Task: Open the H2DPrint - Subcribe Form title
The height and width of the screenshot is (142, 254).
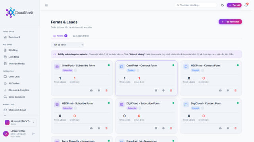Action: (77, 103)
